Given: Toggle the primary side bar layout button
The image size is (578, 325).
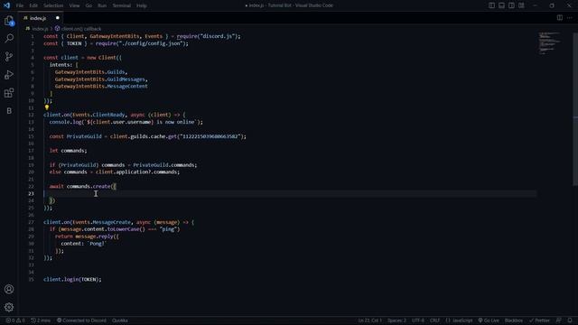Looking at the screenshot, I should [x=491, y=5].
